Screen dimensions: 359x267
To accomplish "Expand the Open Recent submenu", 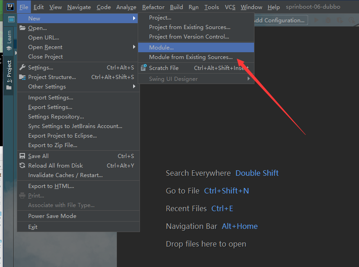I will (134, 47).
